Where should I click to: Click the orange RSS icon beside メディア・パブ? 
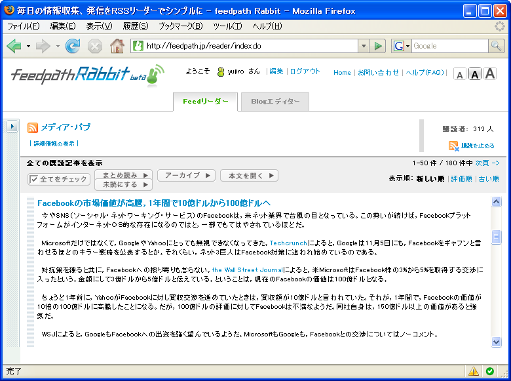(x=33, y=127)
